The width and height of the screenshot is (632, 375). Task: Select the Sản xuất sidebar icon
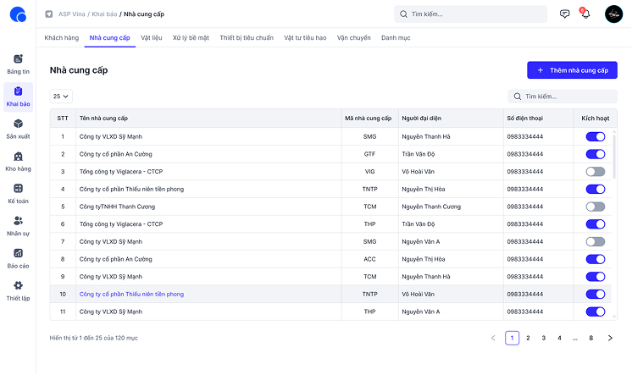pyautogui.click(x=18, y=129)
